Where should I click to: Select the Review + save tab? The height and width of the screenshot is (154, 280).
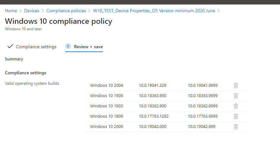coord(88,47)
